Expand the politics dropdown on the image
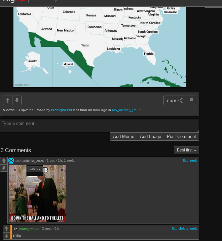Screen dimensions: 222x241 point(35,169)
